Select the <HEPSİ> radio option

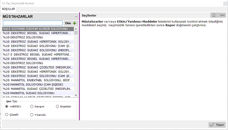7,106
